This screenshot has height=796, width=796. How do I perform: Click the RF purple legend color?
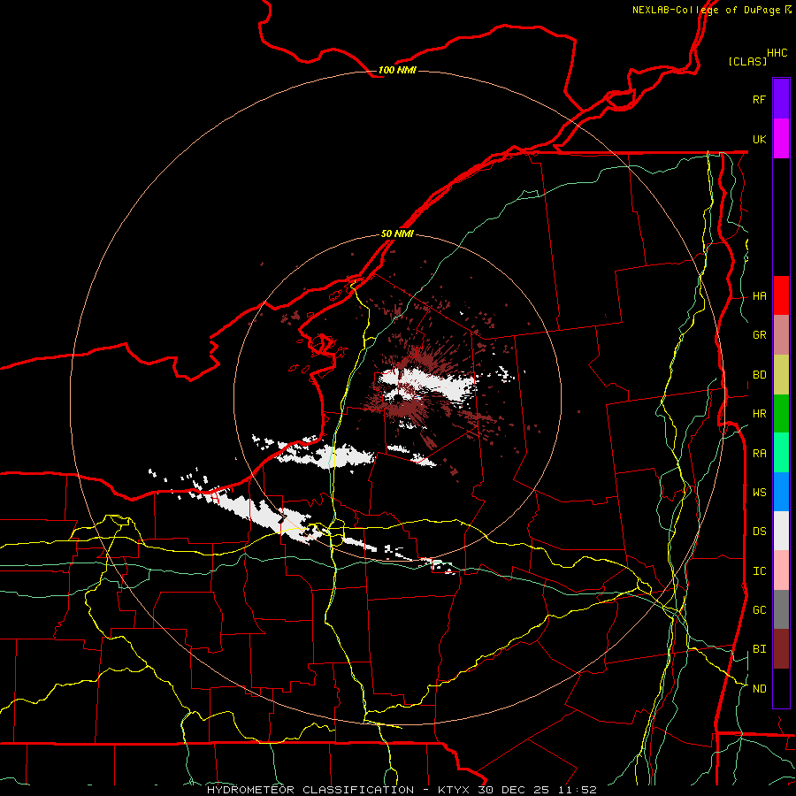point(781,99)
